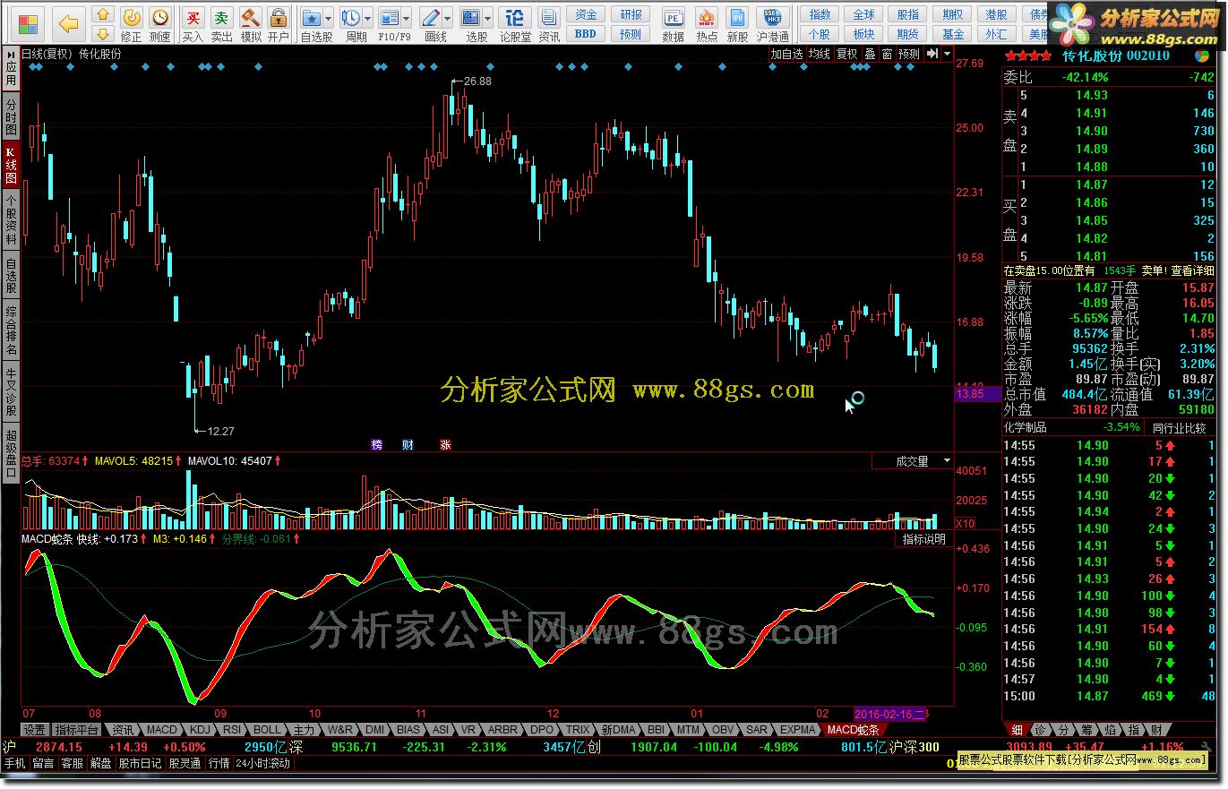The image size is (1228, 789).
Task: Toggle 预测 forecast in chart header
Action: click(x=909, y=54)
